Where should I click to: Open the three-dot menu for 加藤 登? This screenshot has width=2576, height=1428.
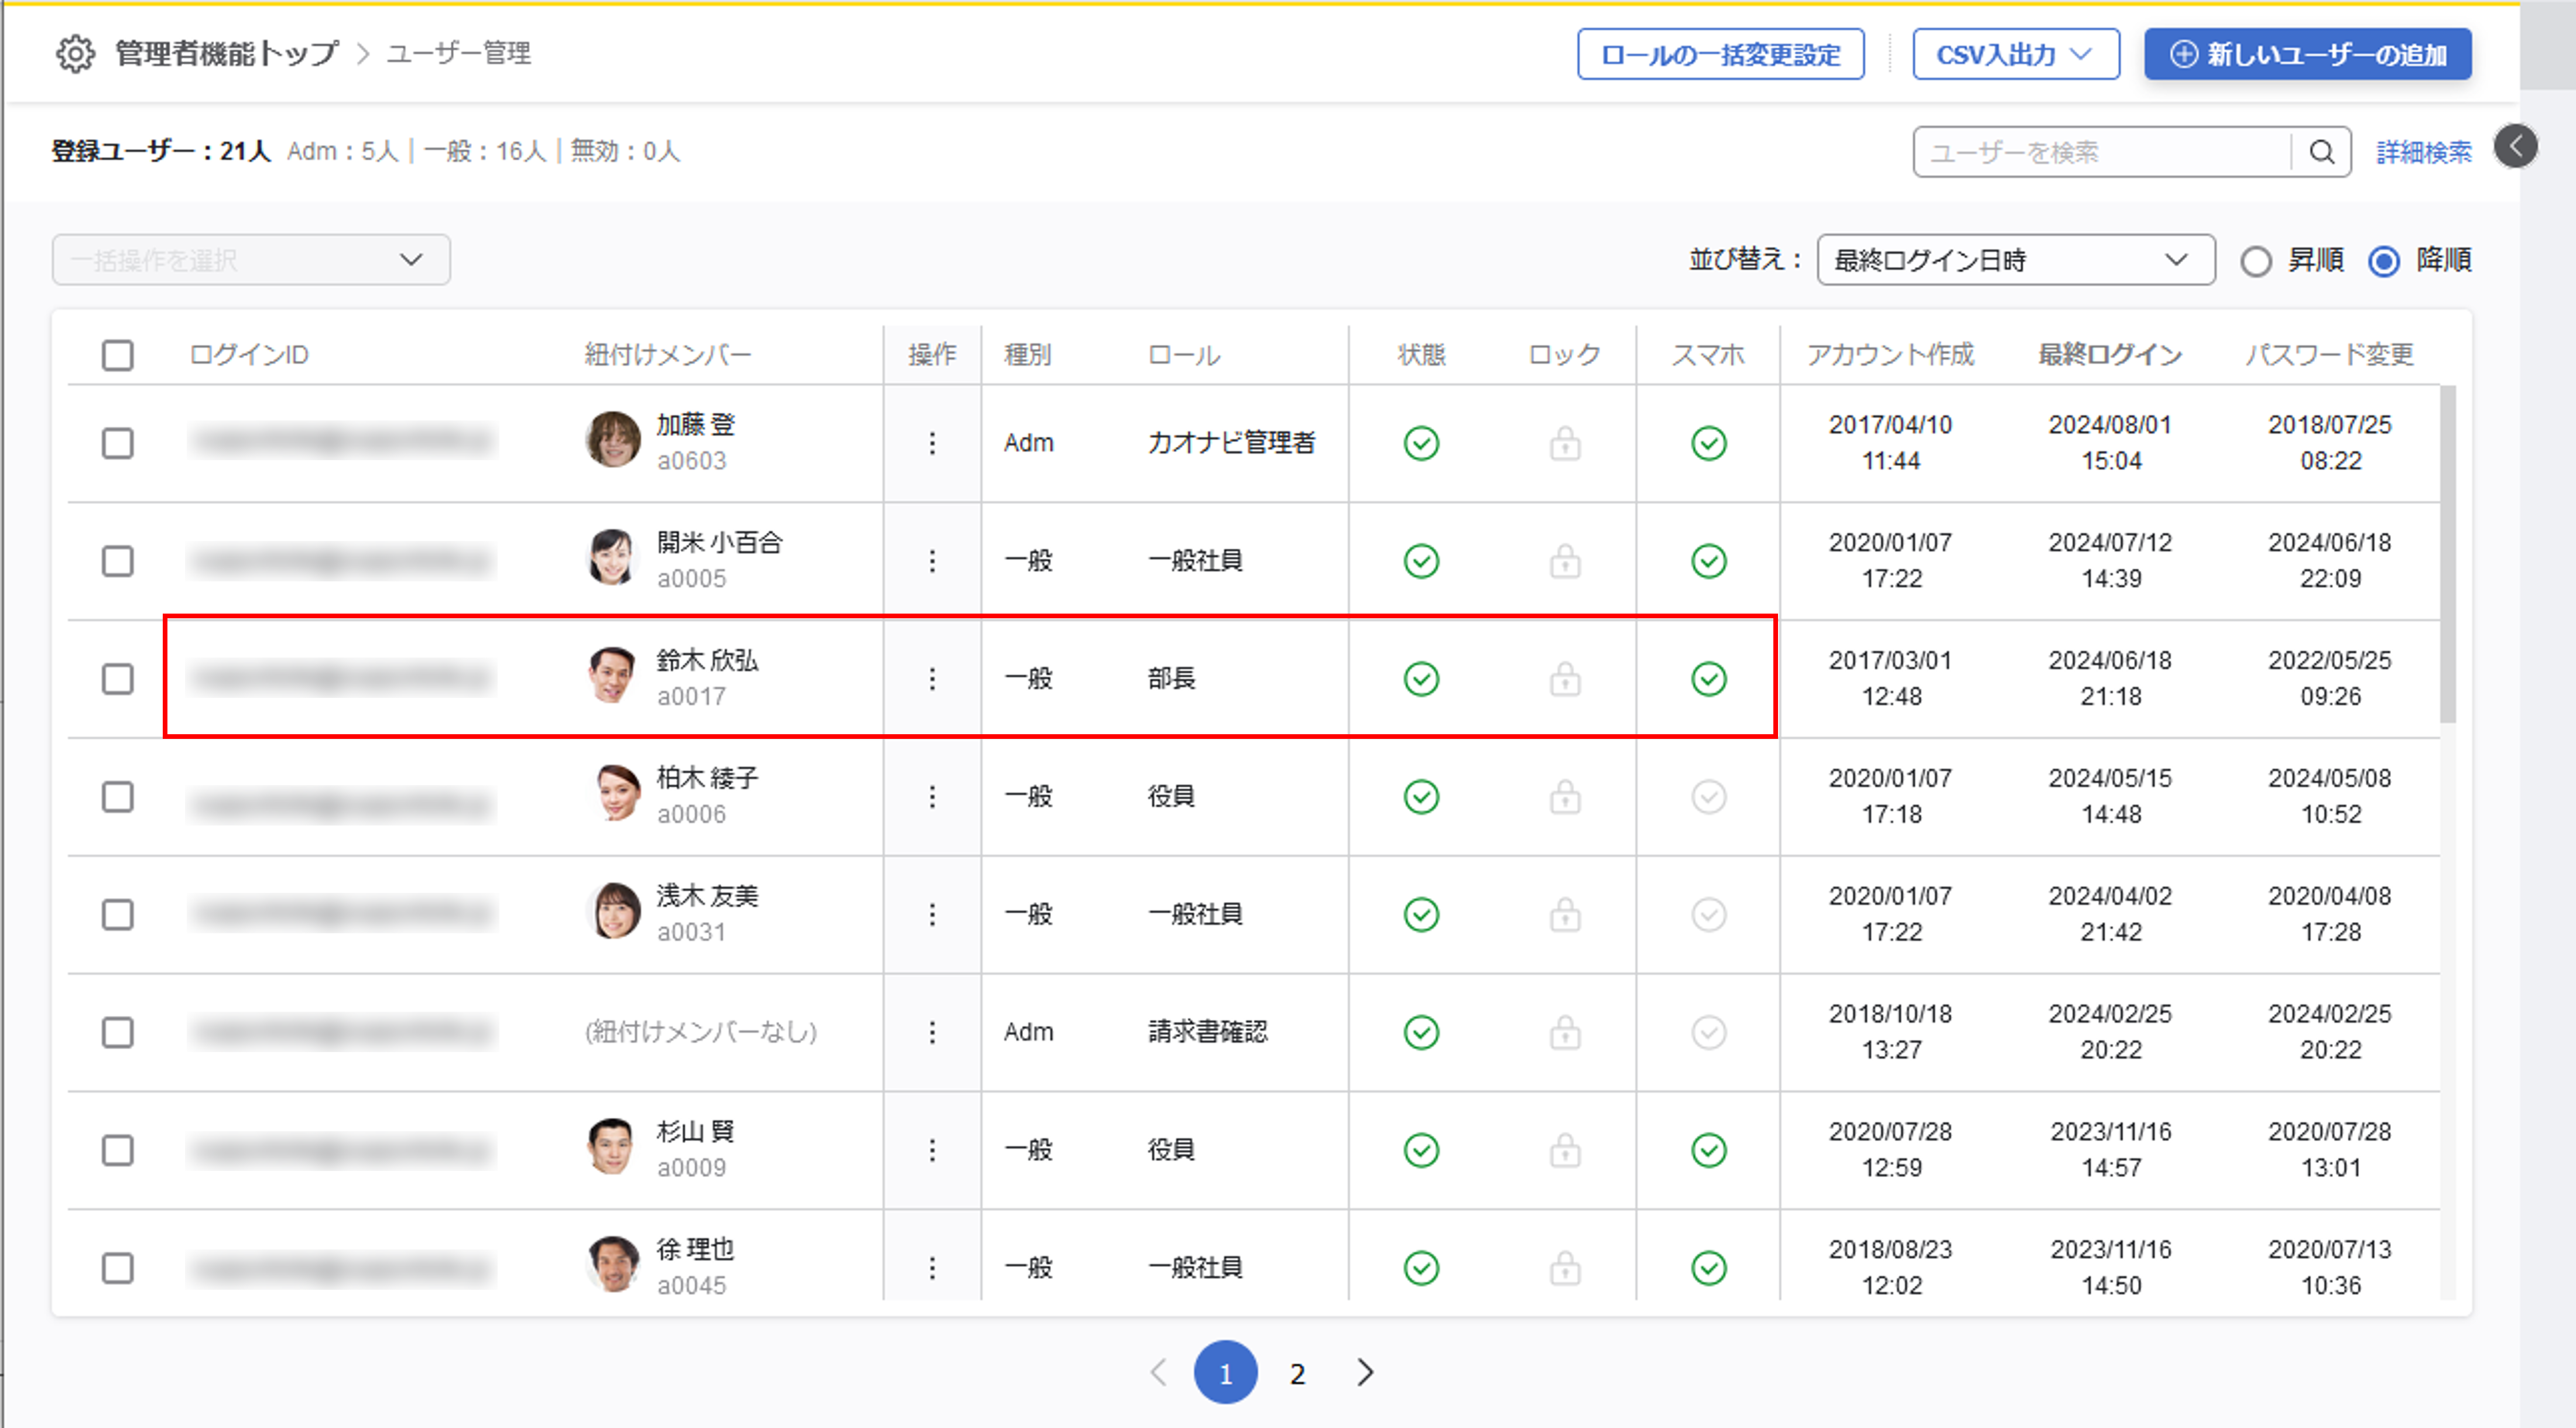[932, 443]
